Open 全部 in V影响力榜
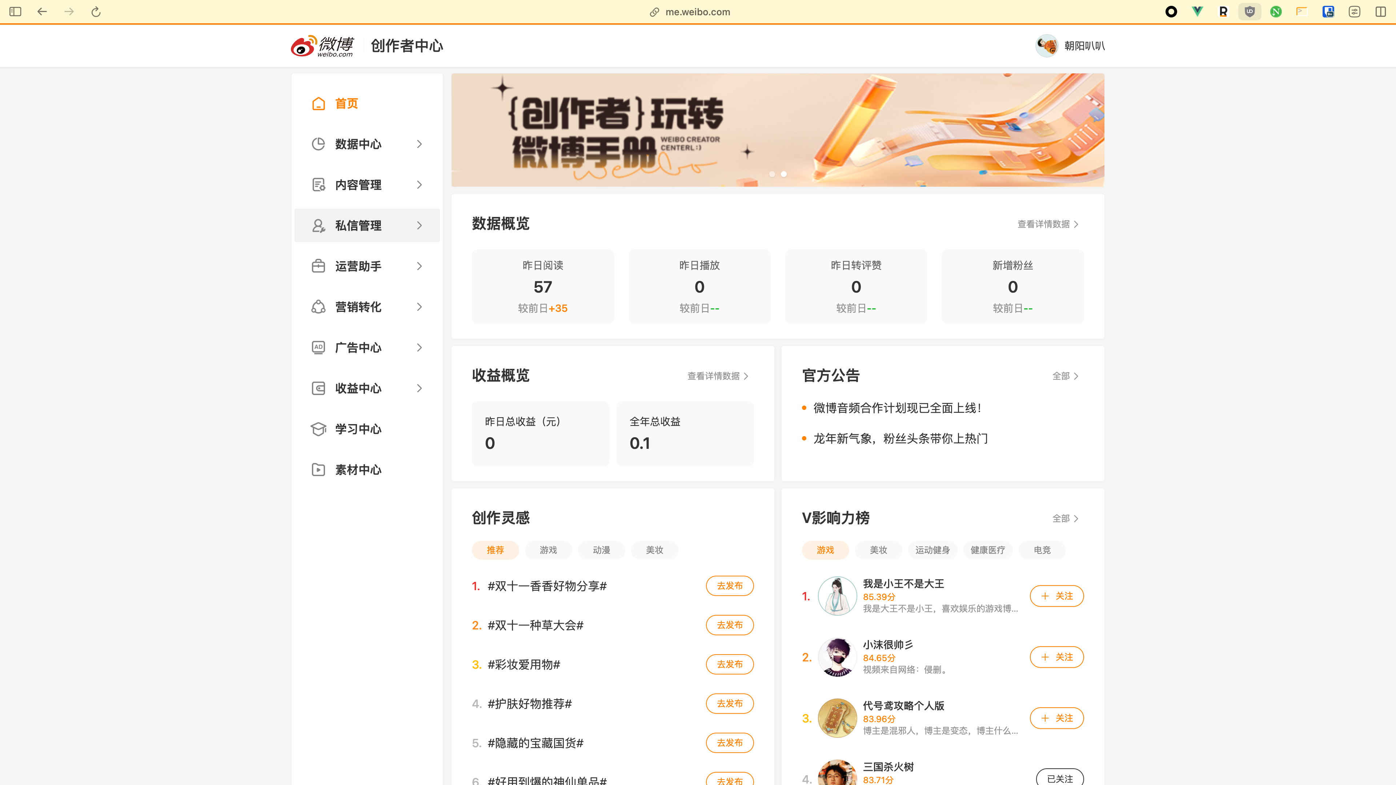 1066,518
